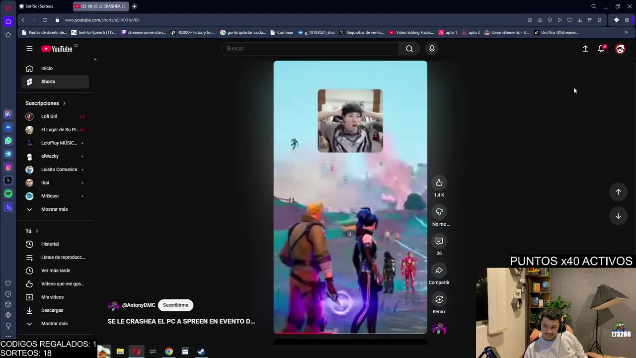This screenshot has width=636, height=358.
Task: Expand Mostrar más under Tú section
Action: (55, 324)
